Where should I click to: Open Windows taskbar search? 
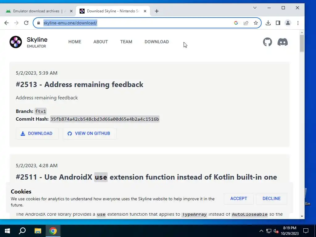coord(22,231)
